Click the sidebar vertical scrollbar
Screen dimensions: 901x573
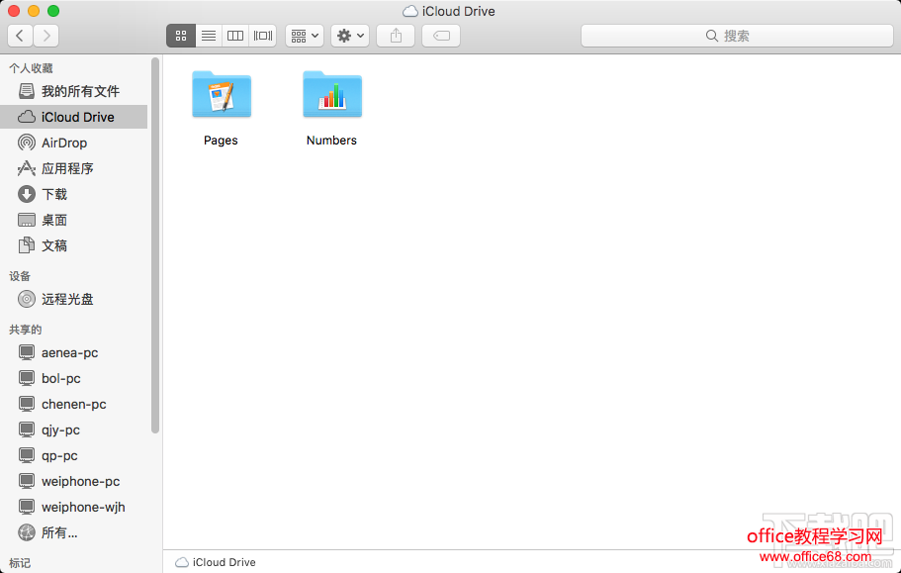click(x=155, y=245)
